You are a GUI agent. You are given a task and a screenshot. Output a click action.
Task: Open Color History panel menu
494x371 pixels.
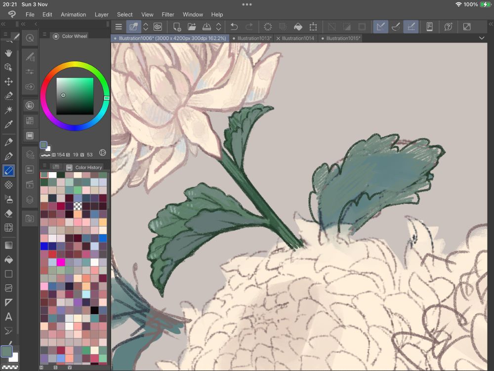click(x=44, y=166)
